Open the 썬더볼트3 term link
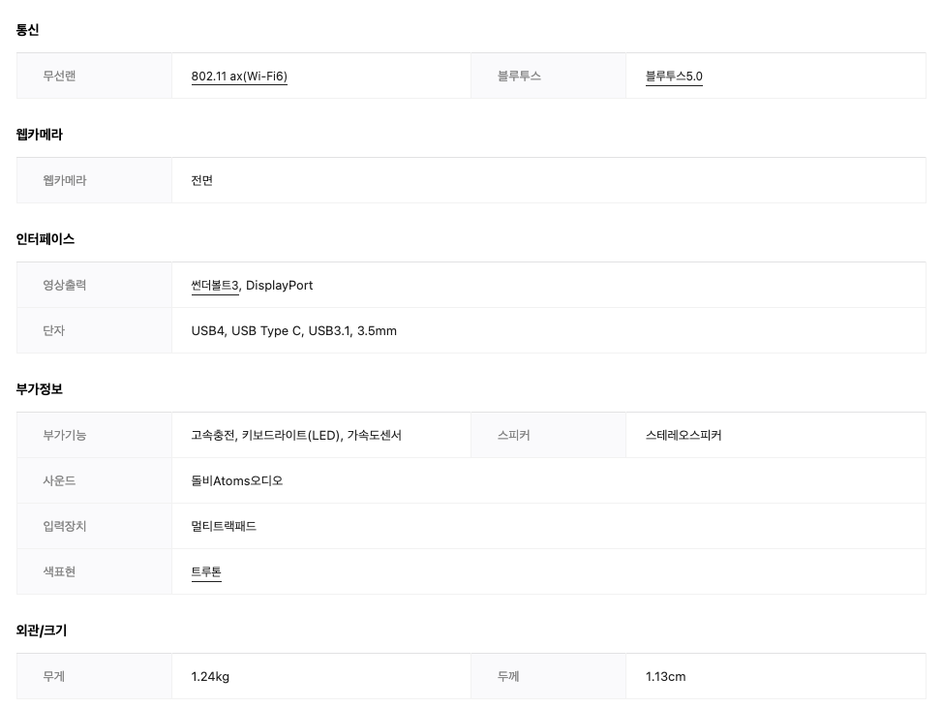Screen dimensions: 942x708 pos(215,286)
